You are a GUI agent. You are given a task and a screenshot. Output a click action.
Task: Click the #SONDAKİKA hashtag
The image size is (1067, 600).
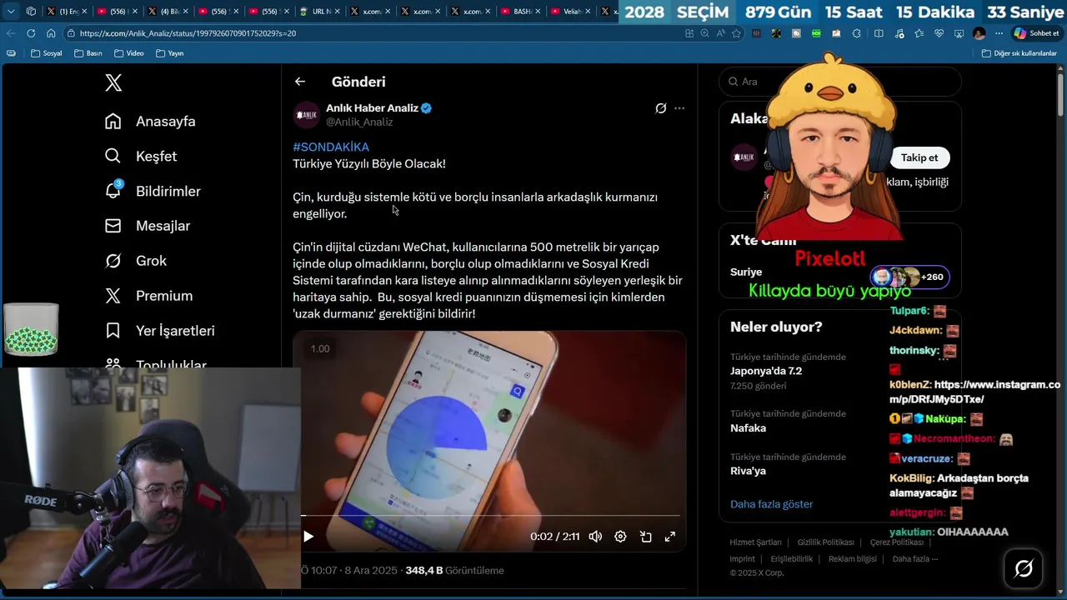coord(331,147)
